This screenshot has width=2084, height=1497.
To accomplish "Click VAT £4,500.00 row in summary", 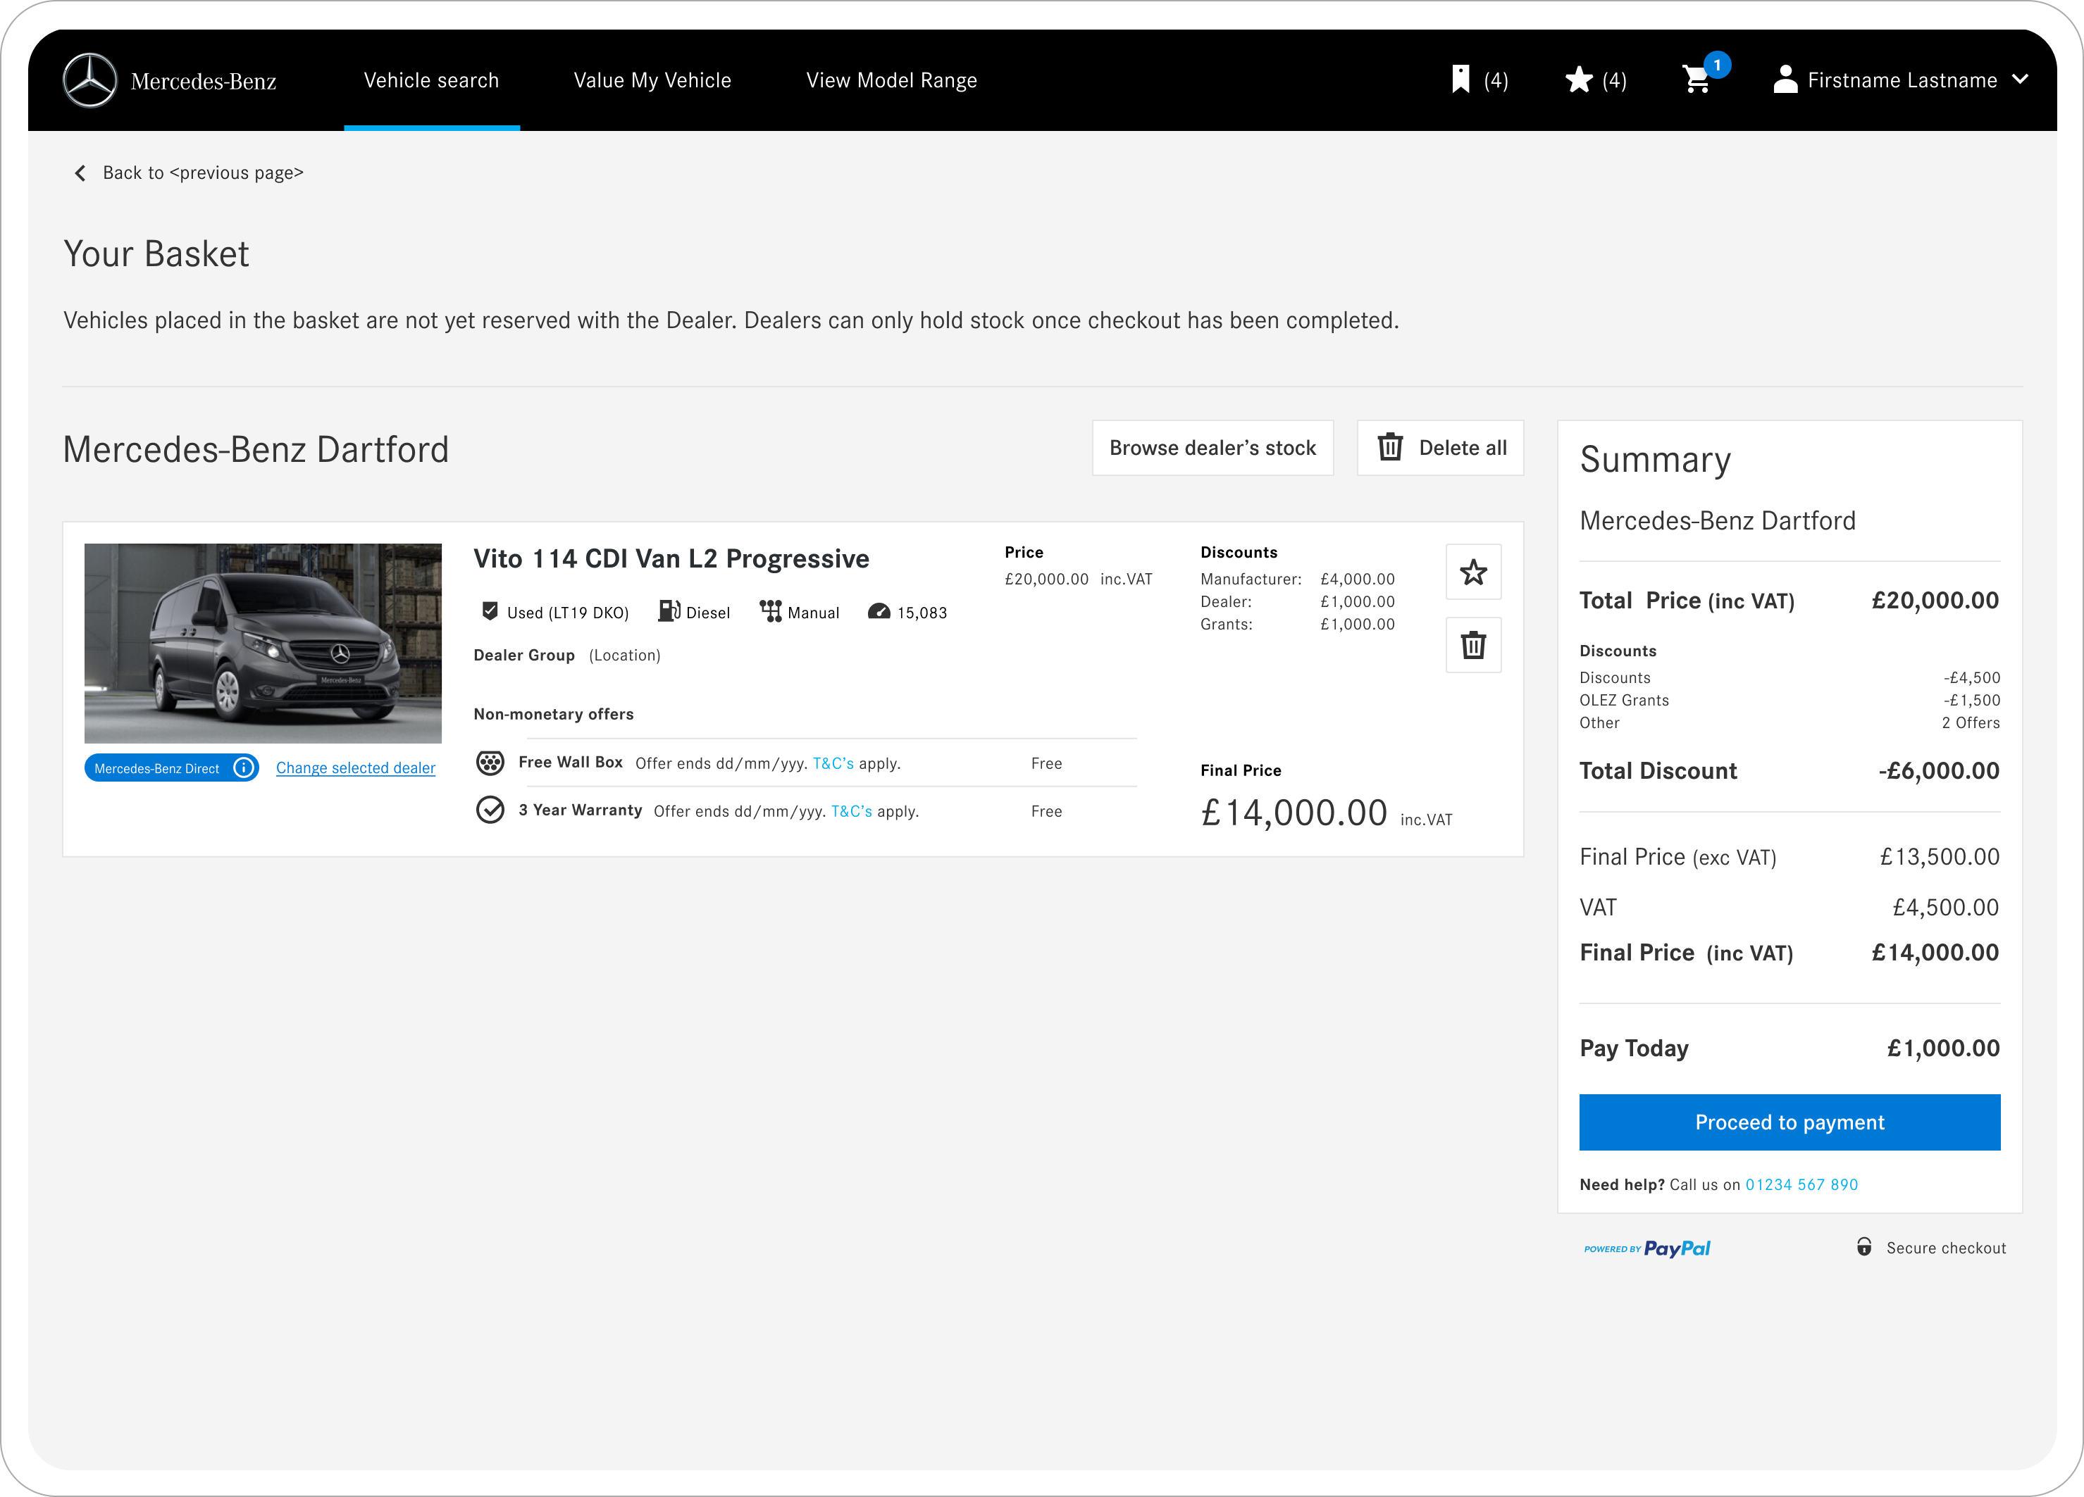I will pos(1789,908).
